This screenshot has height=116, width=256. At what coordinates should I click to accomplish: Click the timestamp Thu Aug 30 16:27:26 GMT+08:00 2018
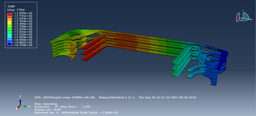click(167, 97)
